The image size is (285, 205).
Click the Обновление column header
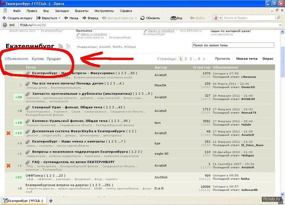point(225,67)
